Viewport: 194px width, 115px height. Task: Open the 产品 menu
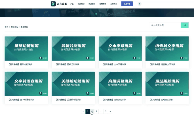tap(72, 4)
